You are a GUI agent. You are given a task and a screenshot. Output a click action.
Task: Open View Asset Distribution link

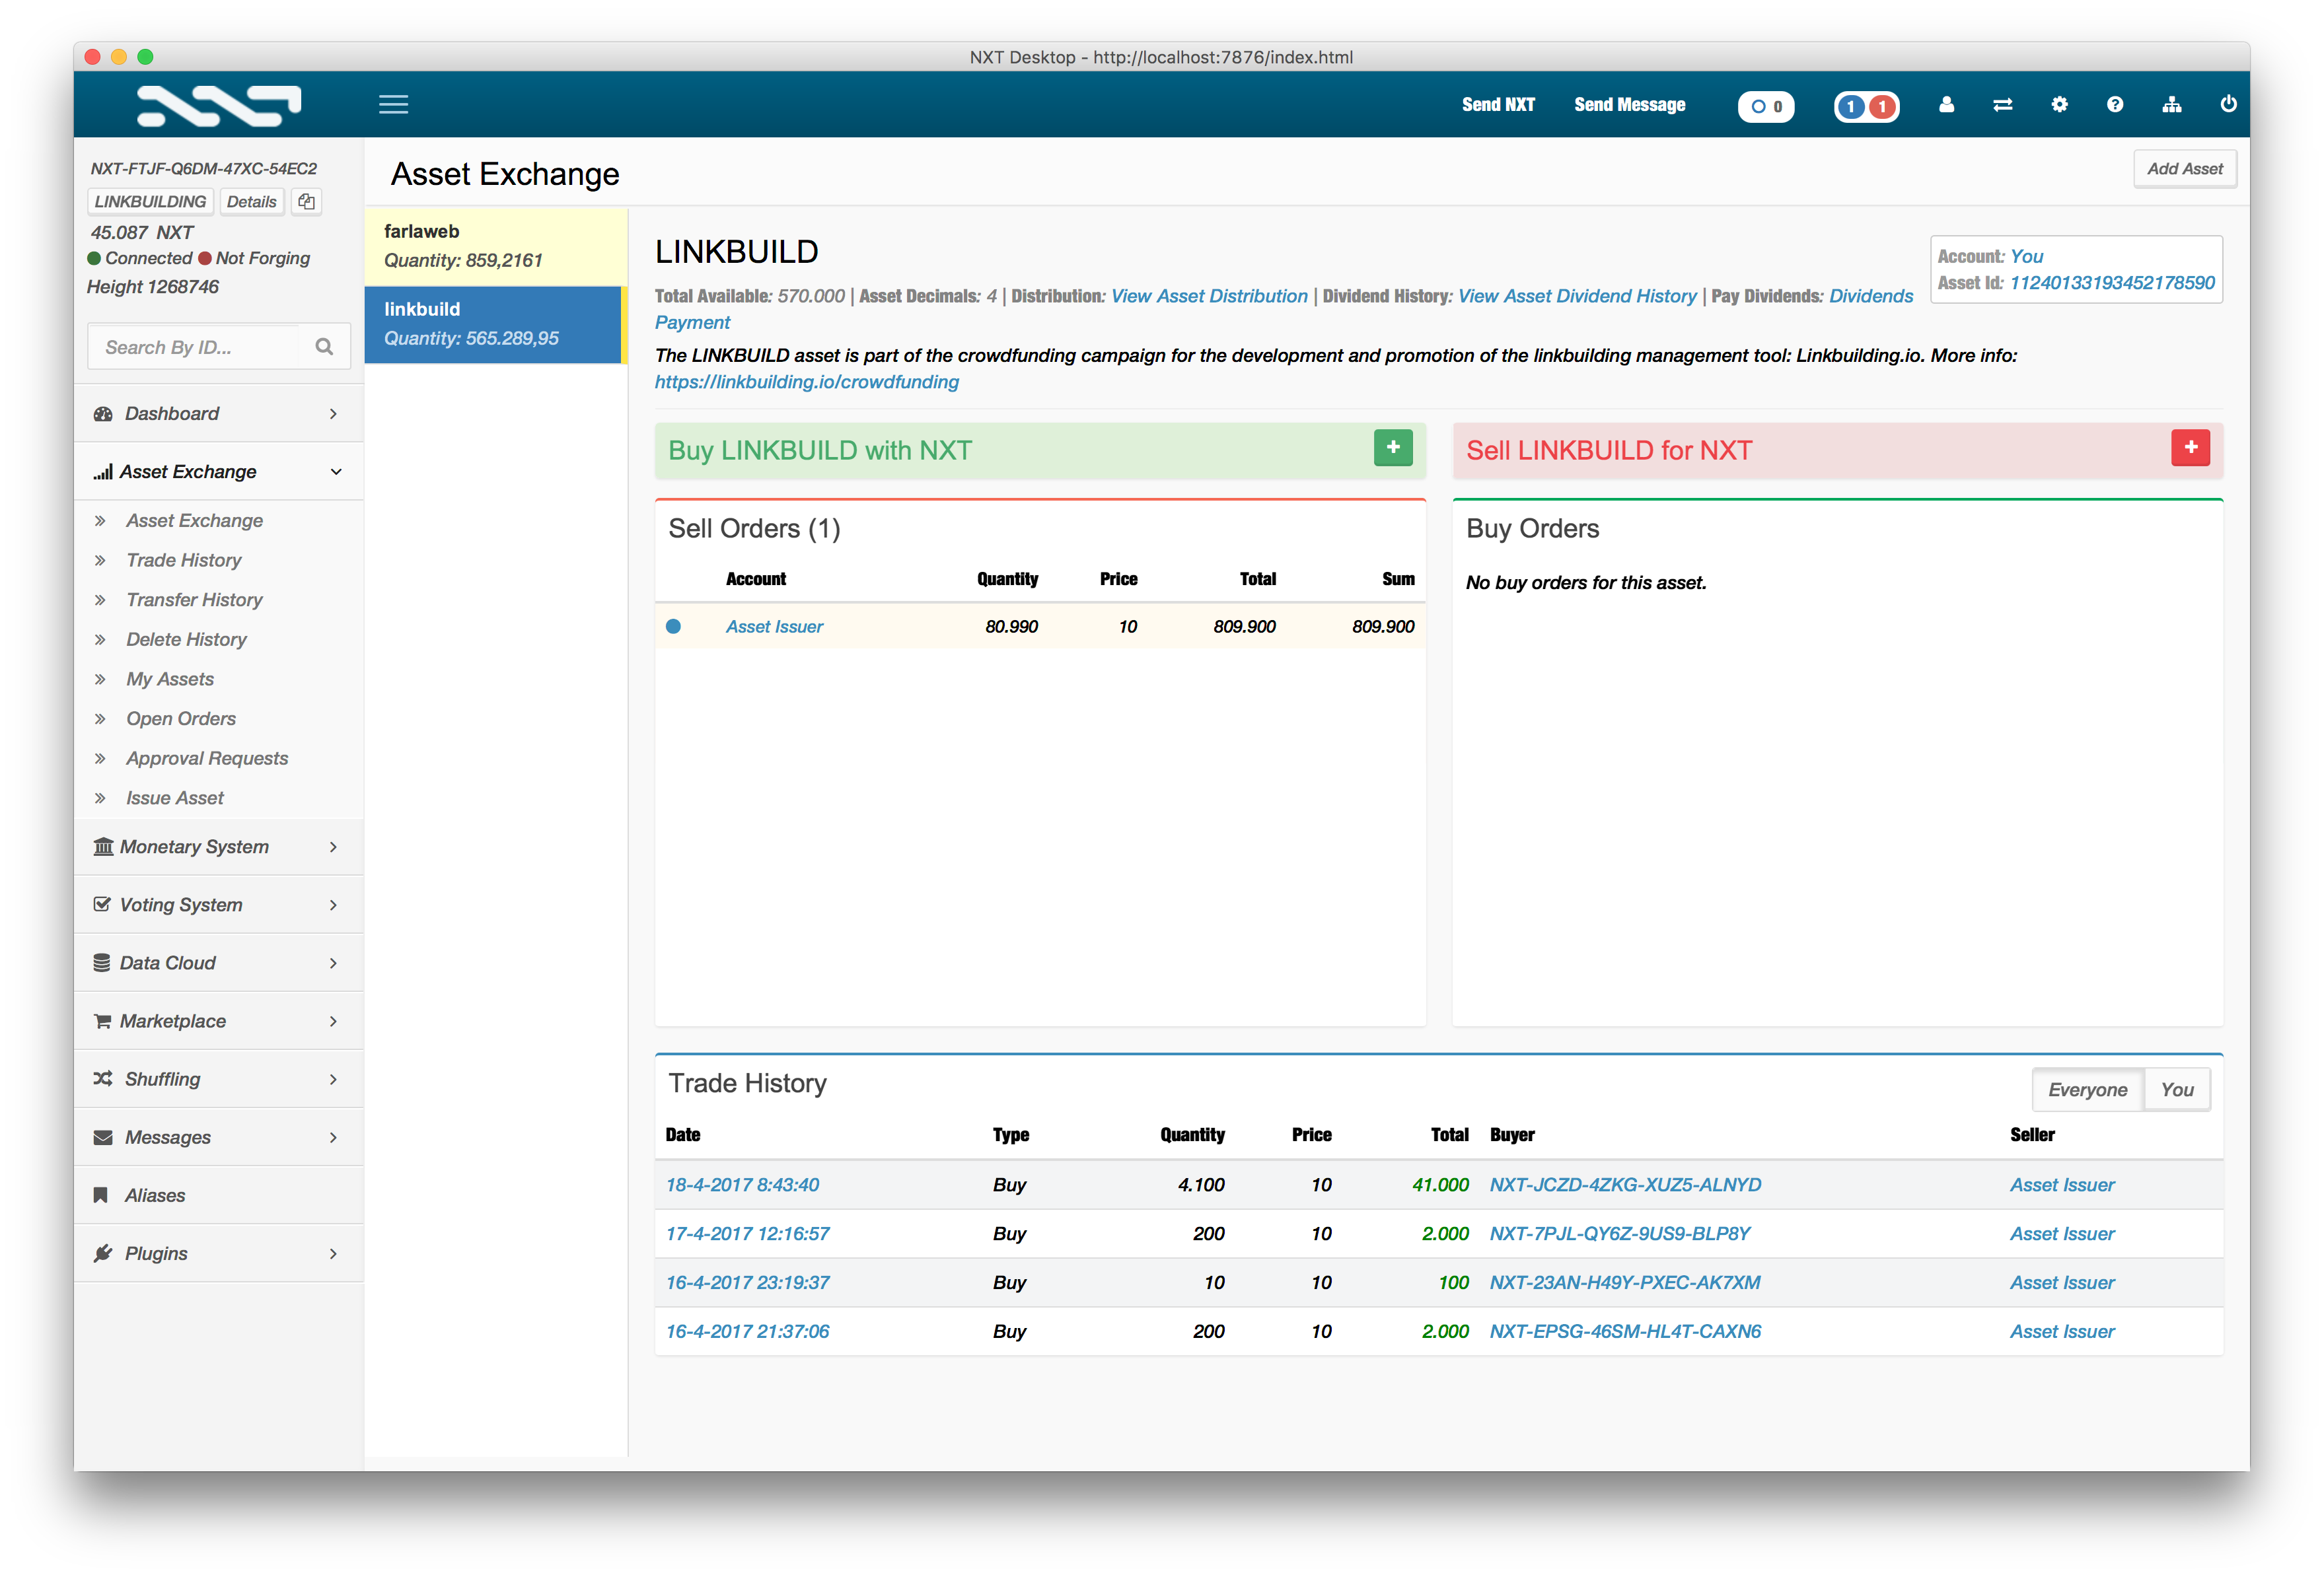(1209, 296)
